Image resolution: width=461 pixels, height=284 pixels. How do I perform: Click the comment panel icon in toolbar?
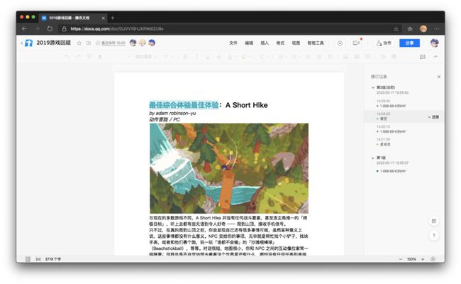coord(423,57)
